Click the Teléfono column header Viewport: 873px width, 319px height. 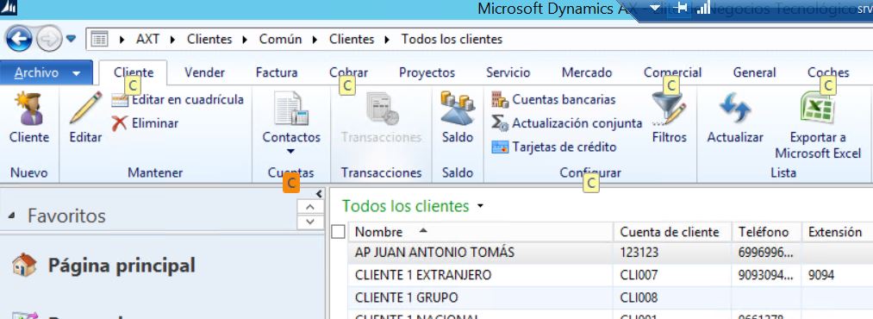(x=767, y=232)
